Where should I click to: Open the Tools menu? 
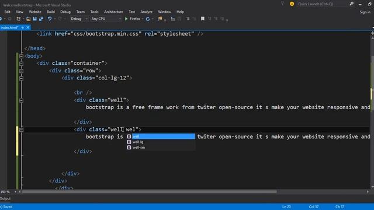(x=94, y=12)
